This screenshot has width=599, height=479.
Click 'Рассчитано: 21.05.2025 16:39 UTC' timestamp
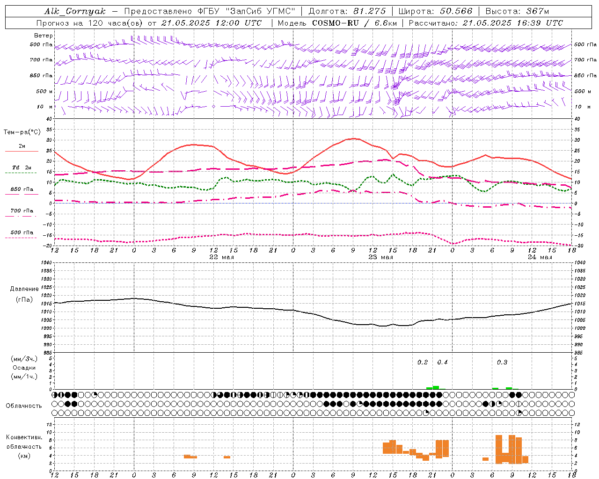coord(486,23)
